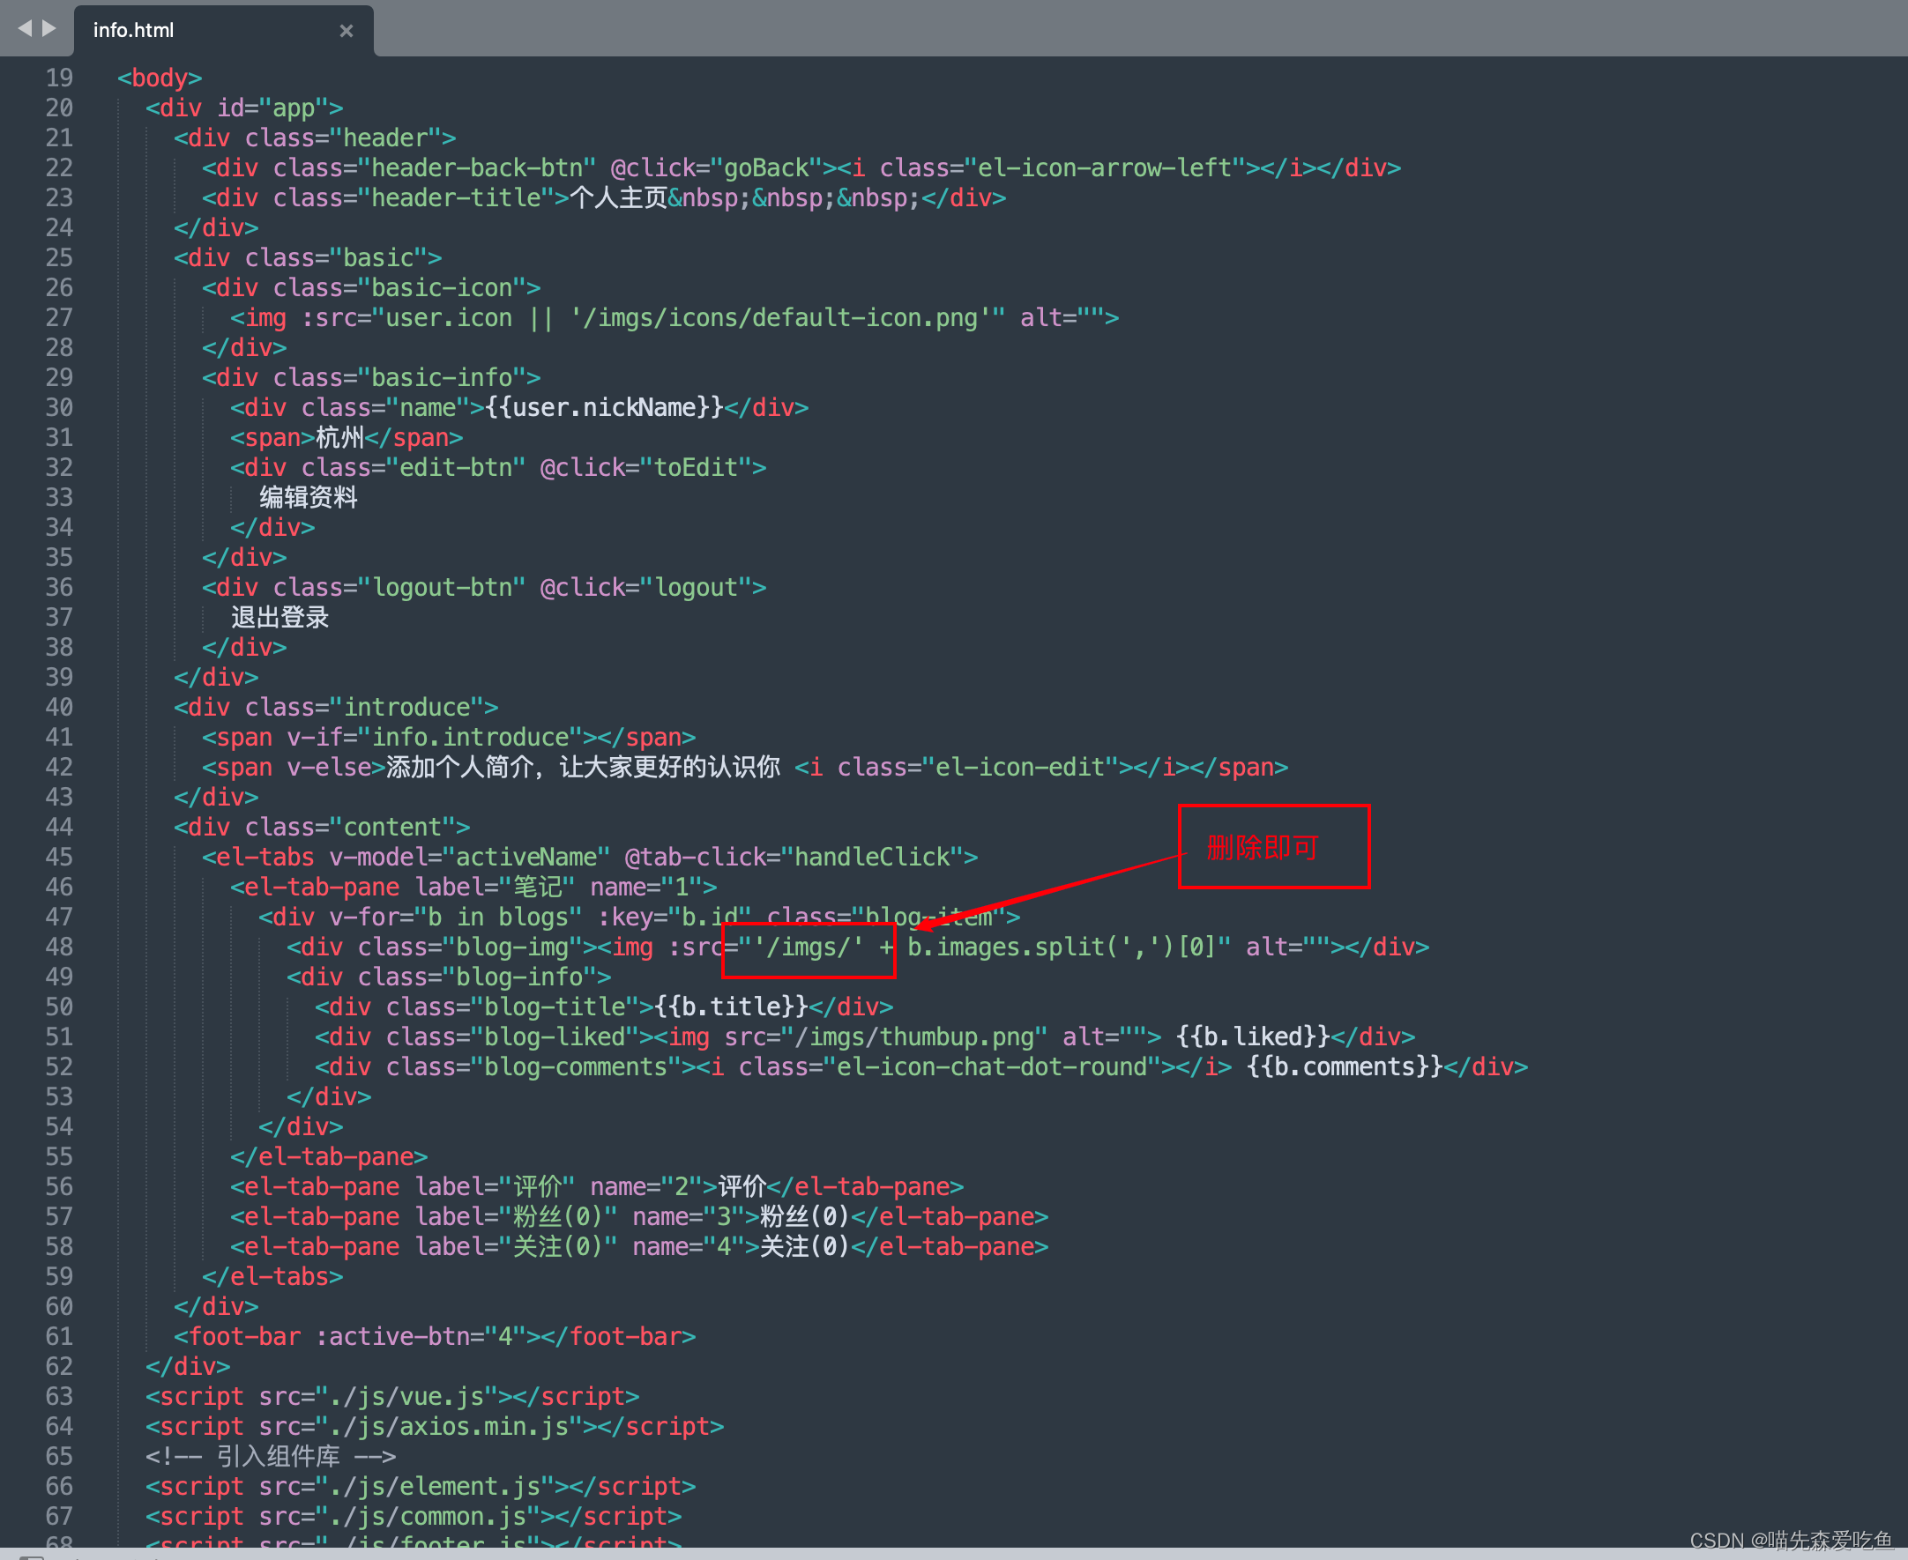Click line number 48 in the gutter
The image size is (1908, 1560).
tap(59, 947)
